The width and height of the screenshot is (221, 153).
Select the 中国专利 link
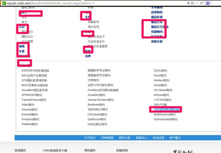(93, 22)
